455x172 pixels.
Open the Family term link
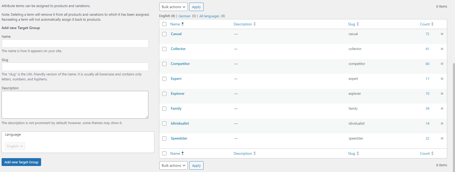(x=176, y=108)
